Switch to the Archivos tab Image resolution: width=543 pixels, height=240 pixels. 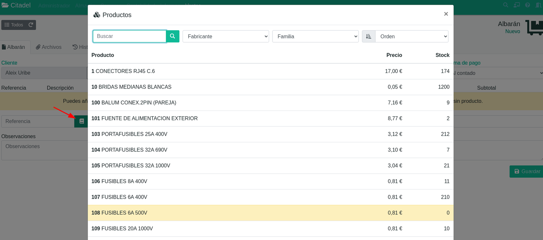pos(49,47)
